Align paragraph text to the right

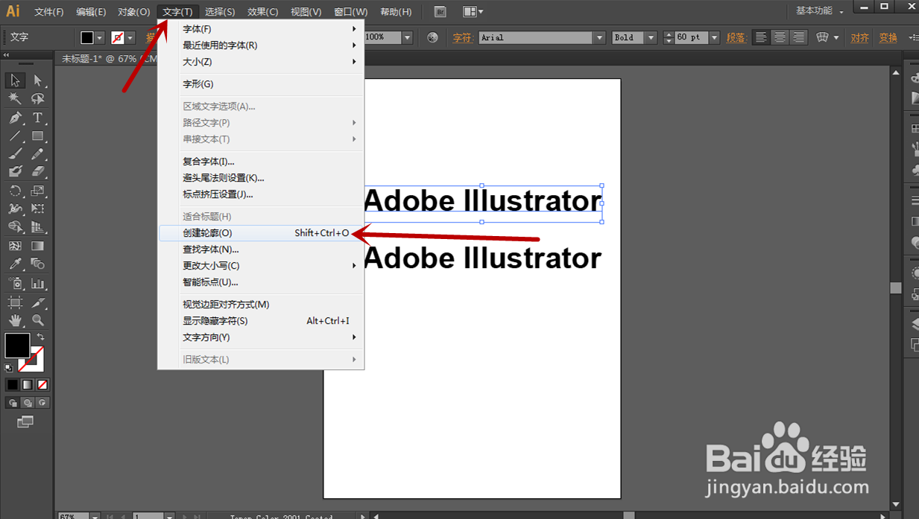(x=799, y=37)
